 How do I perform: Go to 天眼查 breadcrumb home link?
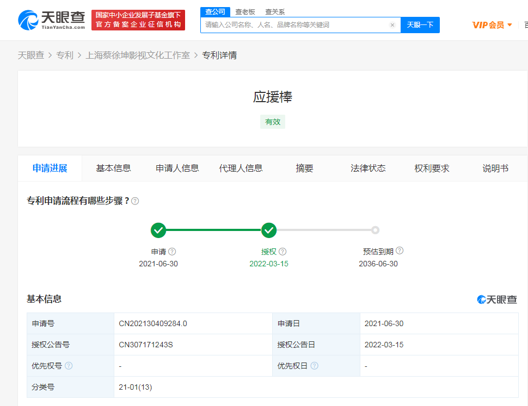click(31, 55)
